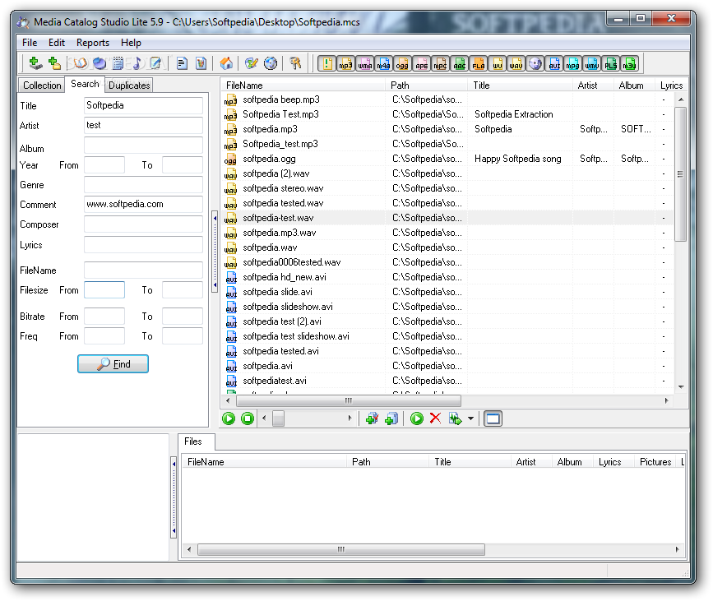713x601 pixels.
Task: Click the Title search field
Action: point(143,105)
